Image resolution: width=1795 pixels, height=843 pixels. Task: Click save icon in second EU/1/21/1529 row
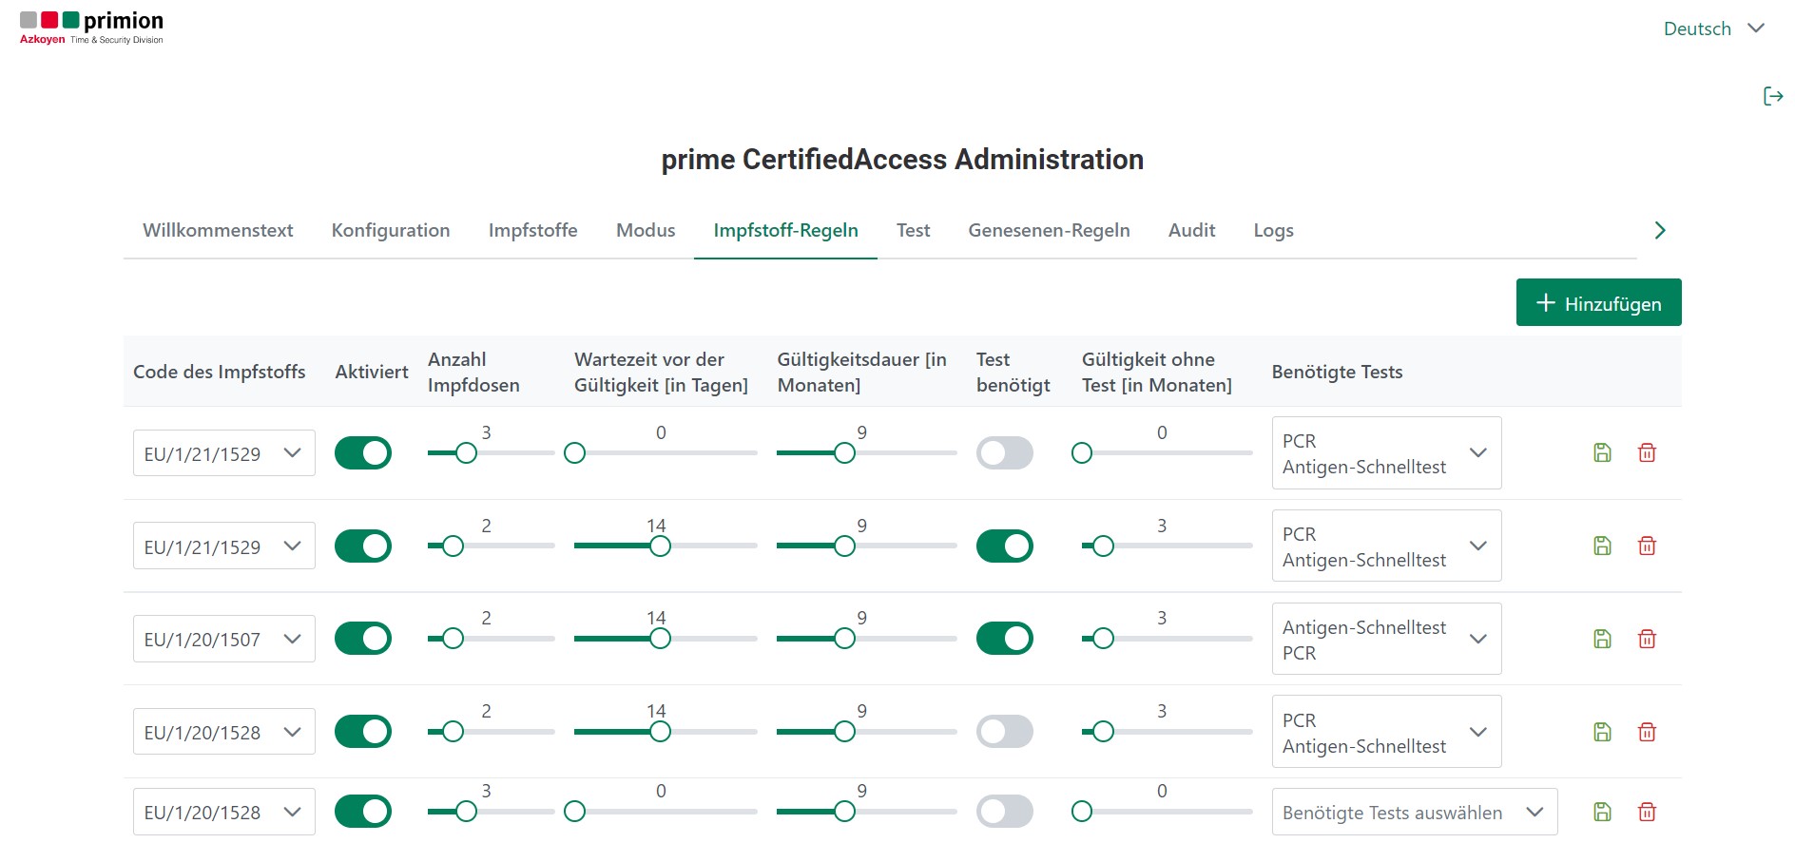[x=1602, y=546]
